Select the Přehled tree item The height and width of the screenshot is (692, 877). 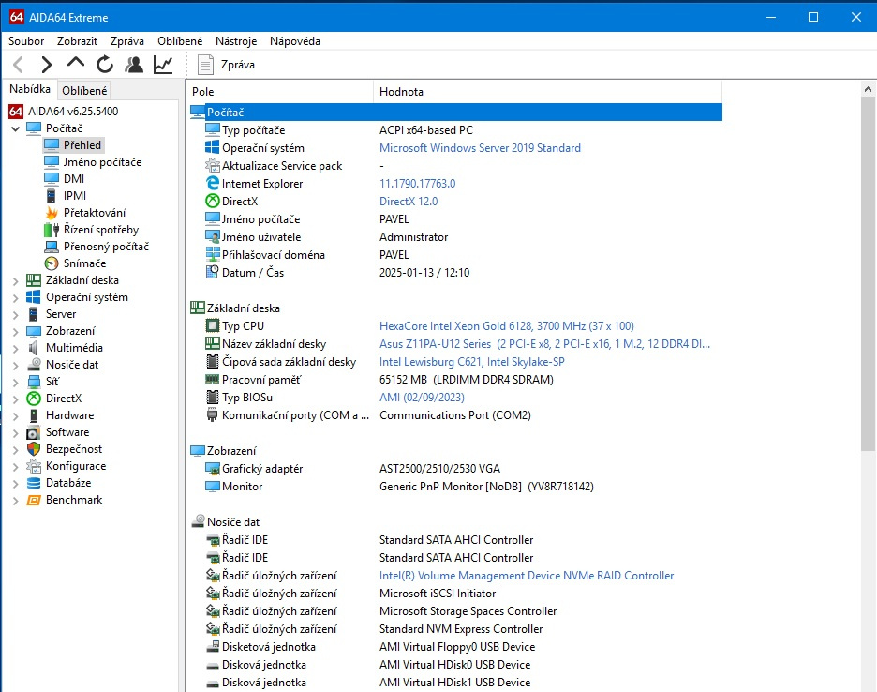[82, 145]
